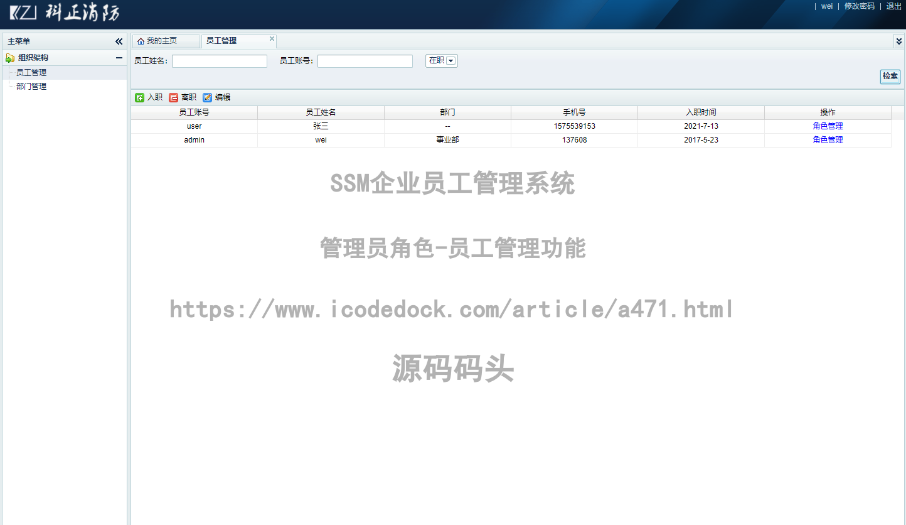This screenshot has width=906, height=525.
Task: Click the 组织架构 folder icon
Action: pos(11,57)
